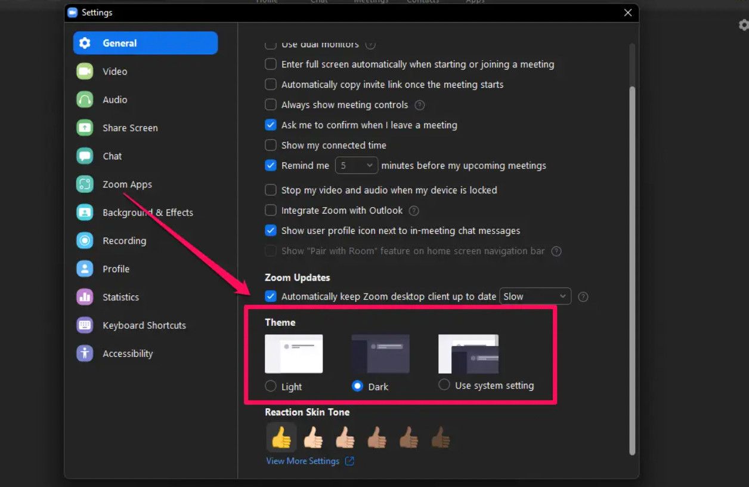Click the Video camera icon in the sidebar
Viewport: 749px width, 487px height.
(x=85, y=71)
